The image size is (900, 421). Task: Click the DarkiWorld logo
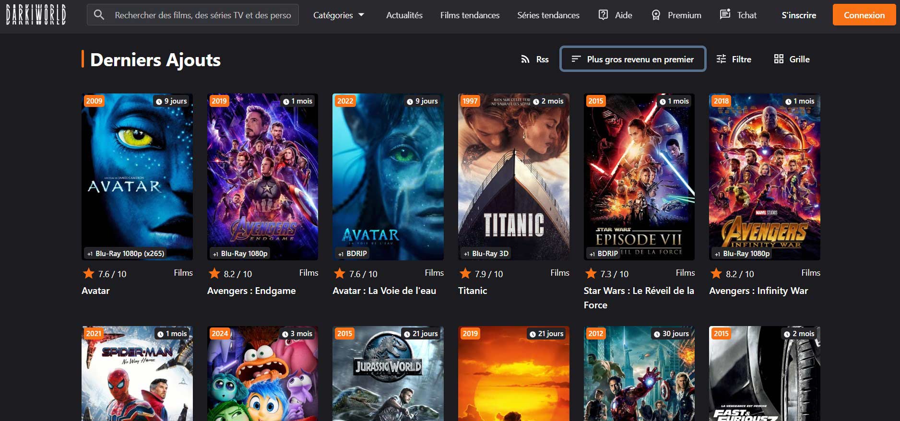36,15
